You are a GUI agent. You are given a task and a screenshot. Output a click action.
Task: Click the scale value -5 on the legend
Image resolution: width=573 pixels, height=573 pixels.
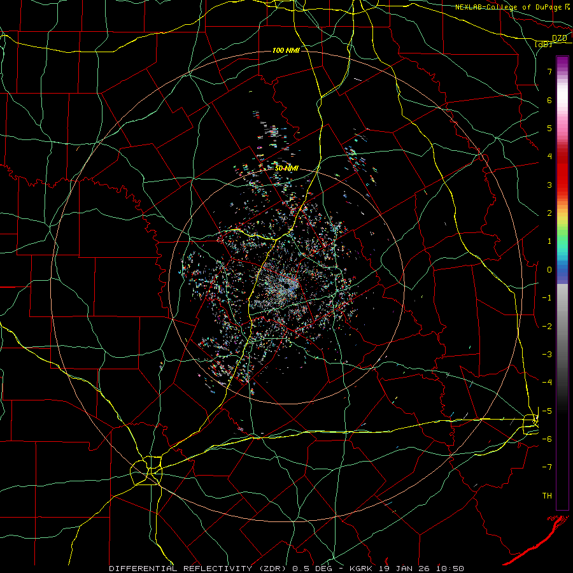[547, 411]
